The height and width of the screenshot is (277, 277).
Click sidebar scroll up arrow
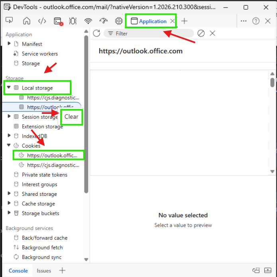[86, 31]
